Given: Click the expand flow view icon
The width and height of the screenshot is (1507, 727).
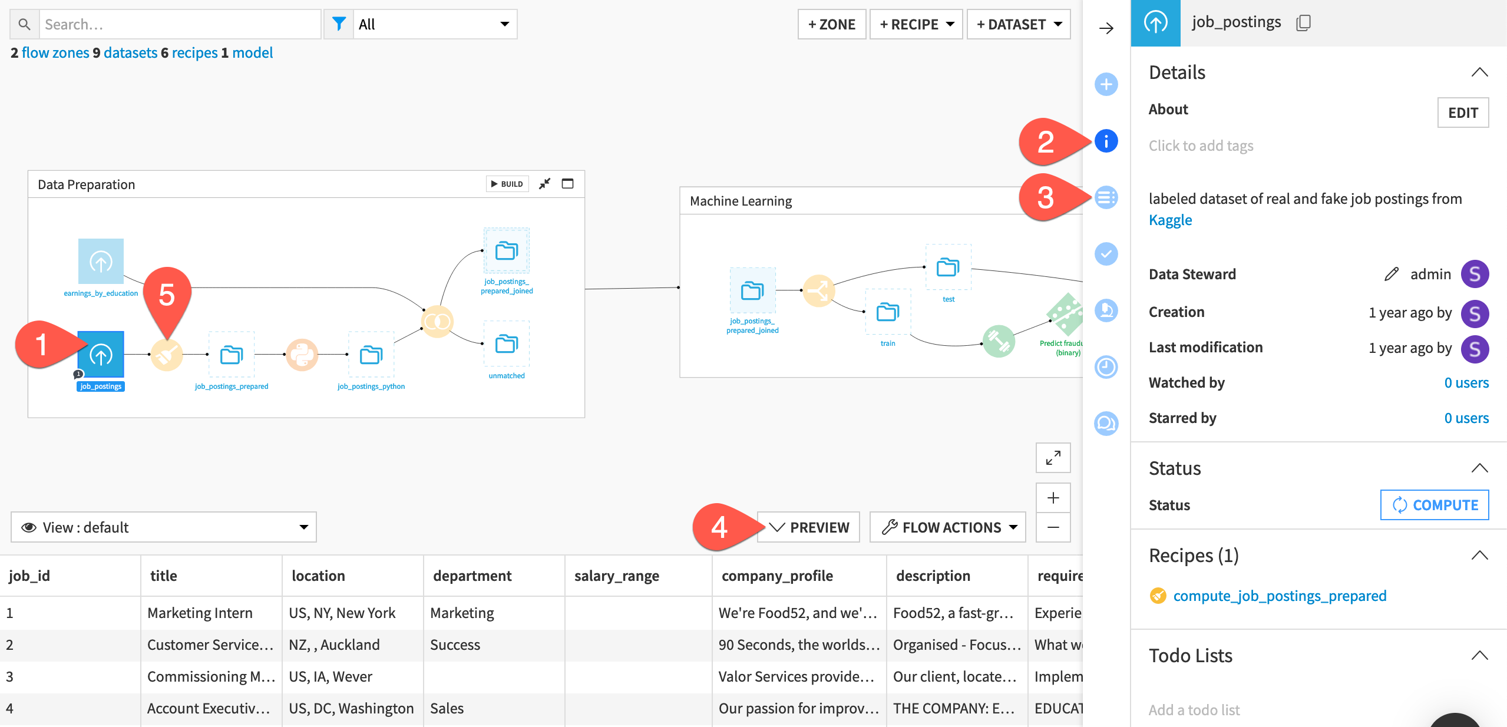Looking at the screenshot, I should coord(1053,458).
